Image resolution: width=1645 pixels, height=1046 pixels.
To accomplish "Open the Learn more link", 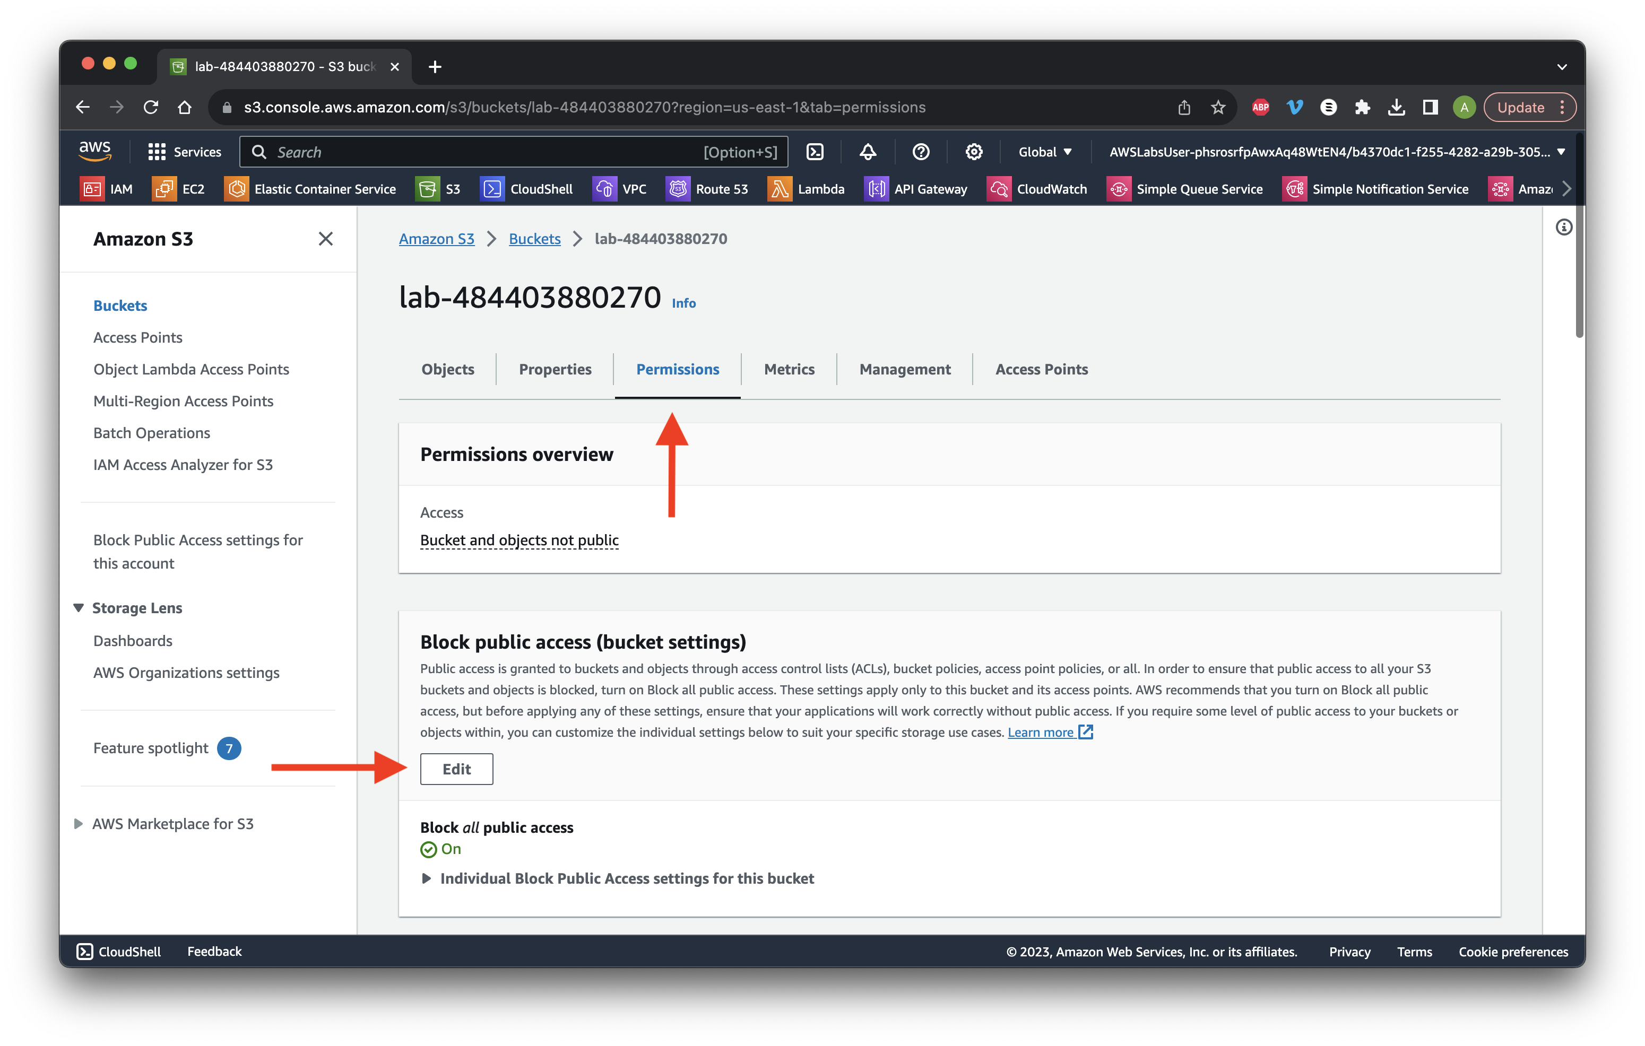I will [x=1050, y=732].
